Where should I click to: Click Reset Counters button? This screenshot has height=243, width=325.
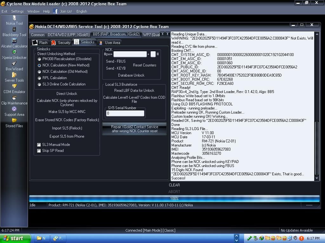click(x=144, y=65)
